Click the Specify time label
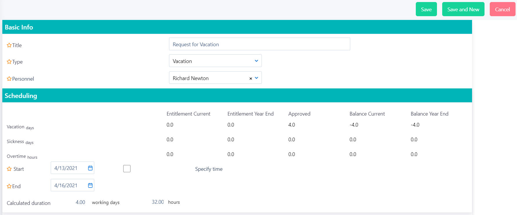 point(209,169)
